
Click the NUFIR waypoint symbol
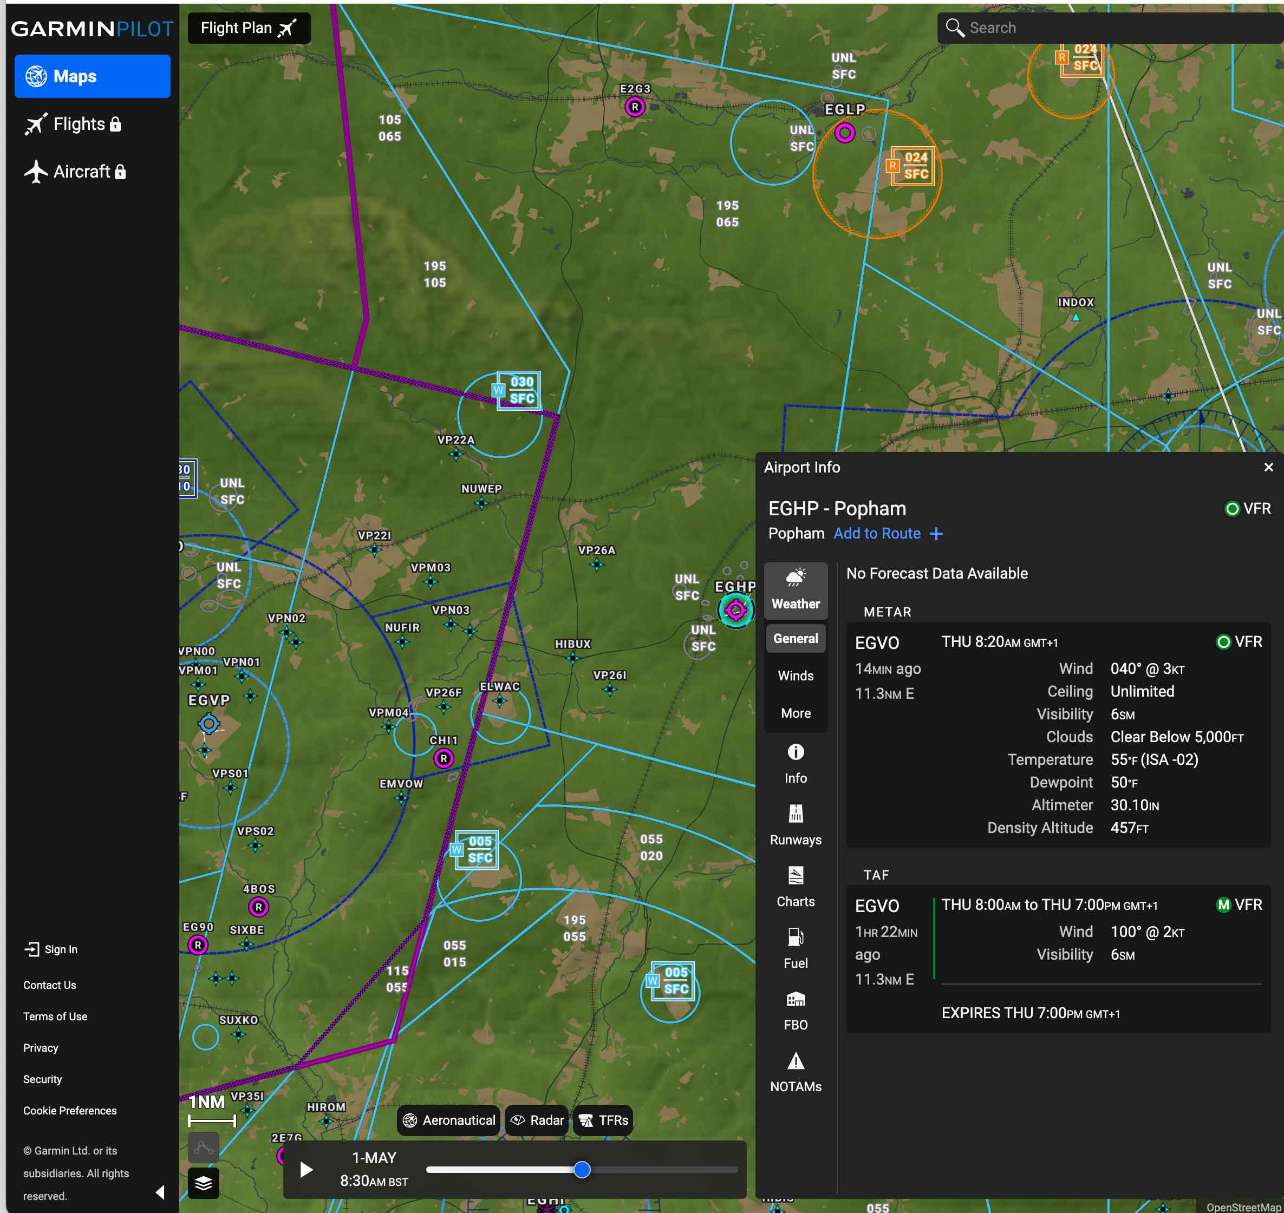tap(402, 642)
